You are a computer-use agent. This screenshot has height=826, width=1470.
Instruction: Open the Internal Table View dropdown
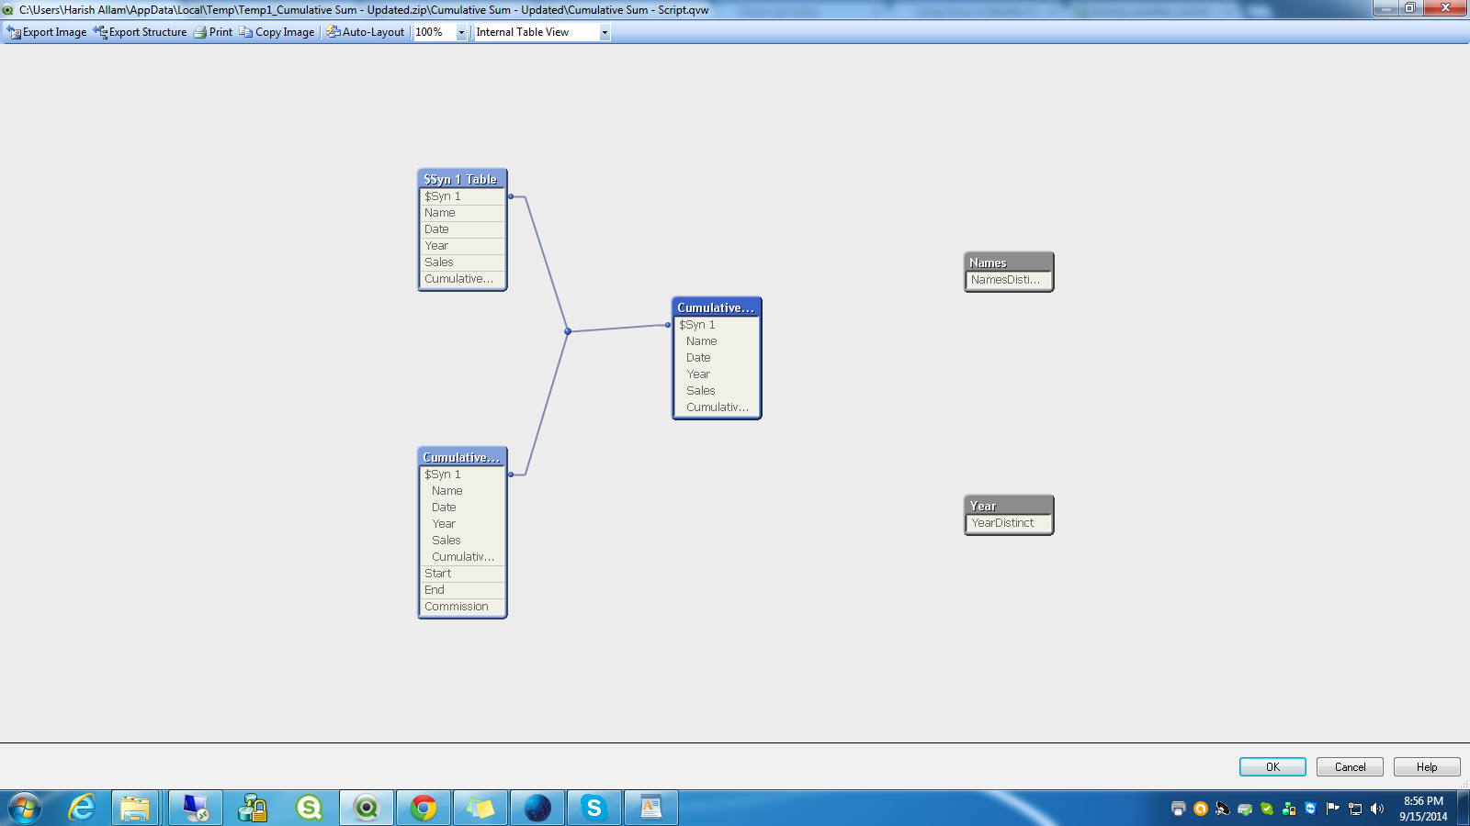point(605,32)
